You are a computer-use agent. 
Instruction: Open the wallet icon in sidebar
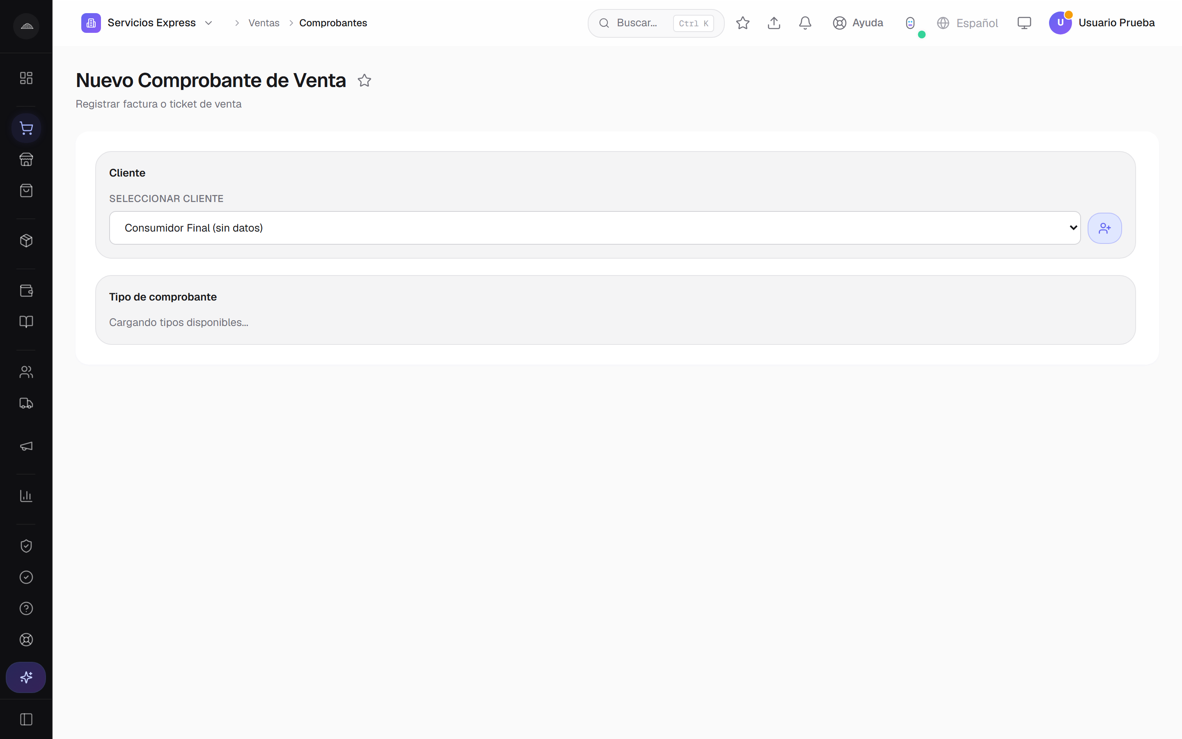point(26,291)
